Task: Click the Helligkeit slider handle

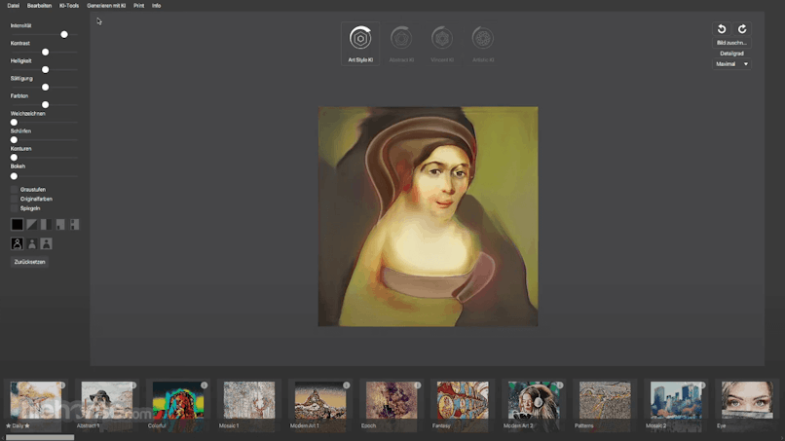Action: pyautogui.click(x=45, y=69)
